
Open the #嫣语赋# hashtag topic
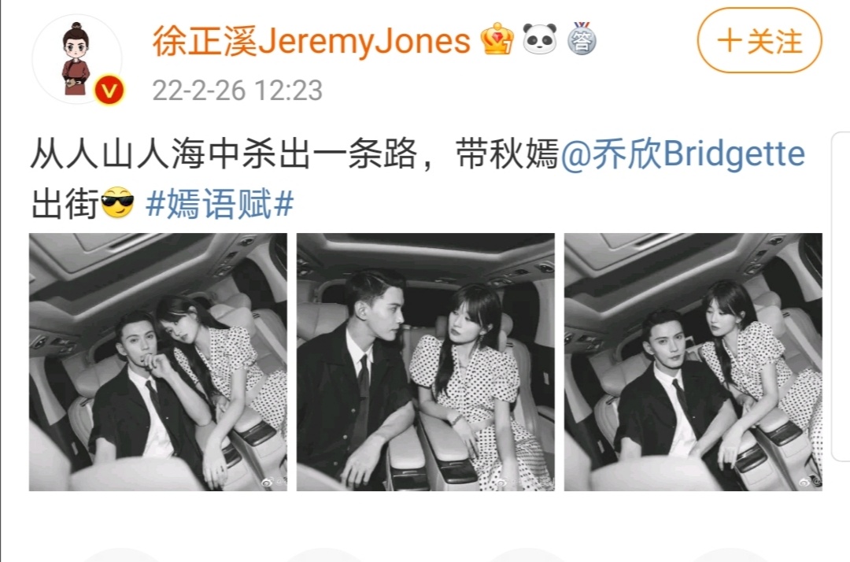tap(220, 204)
